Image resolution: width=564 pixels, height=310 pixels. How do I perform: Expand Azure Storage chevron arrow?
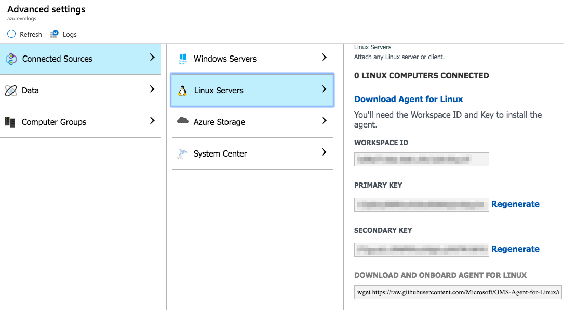(324, 121)
